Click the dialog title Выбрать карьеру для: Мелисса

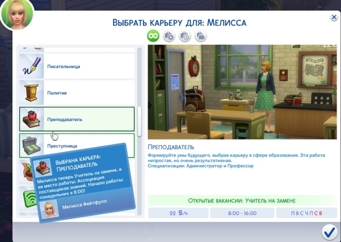pyautogui.click(x=179, y=23)
